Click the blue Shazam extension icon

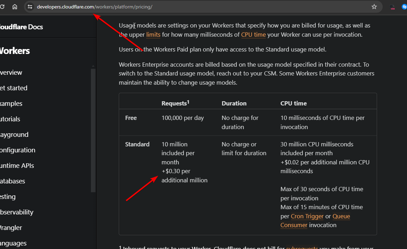pos(405,7)
